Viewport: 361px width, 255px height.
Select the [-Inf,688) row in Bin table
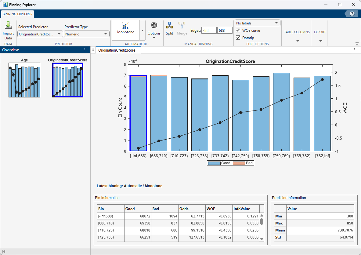pyautogui.click(x=178, y=216)
